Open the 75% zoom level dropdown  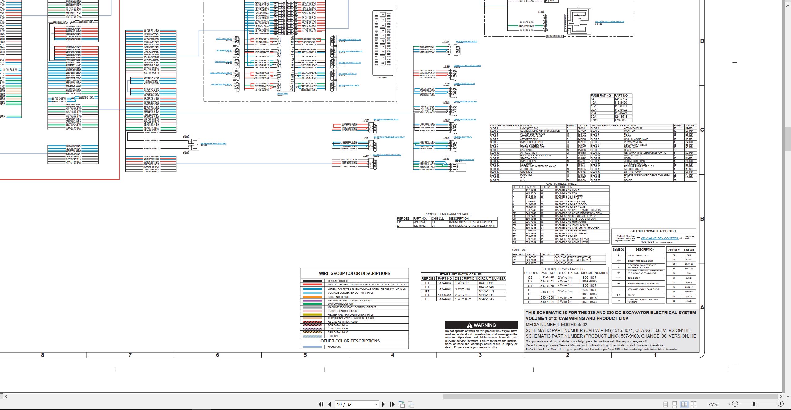tap(729, 404)
